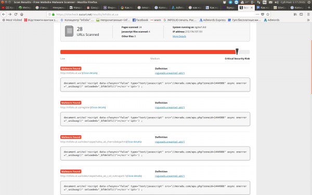Open the Firefox Library icon

pyautogui.click(x=295, y=15)
